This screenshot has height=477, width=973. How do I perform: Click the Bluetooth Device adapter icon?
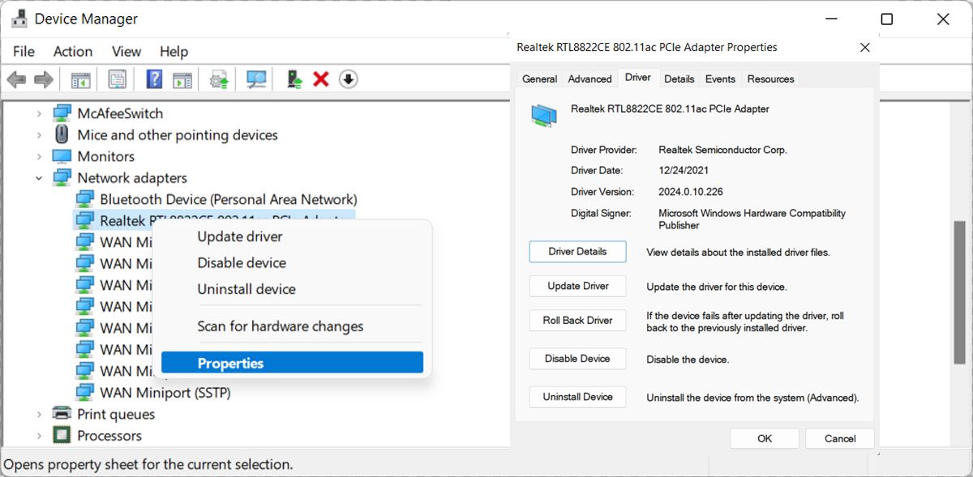click(84, 199)
